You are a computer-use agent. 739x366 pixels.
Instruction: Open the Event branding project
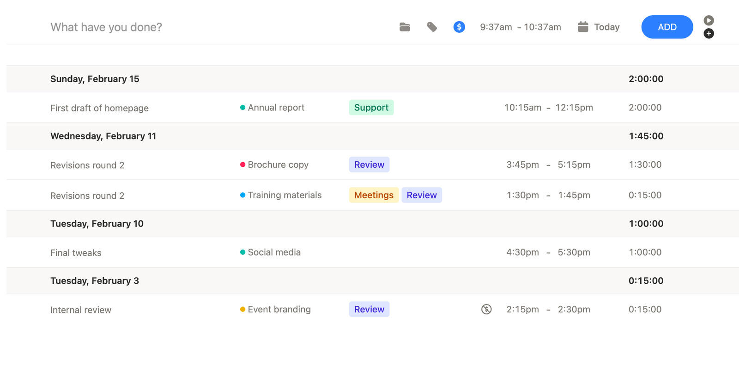[279, 310]
